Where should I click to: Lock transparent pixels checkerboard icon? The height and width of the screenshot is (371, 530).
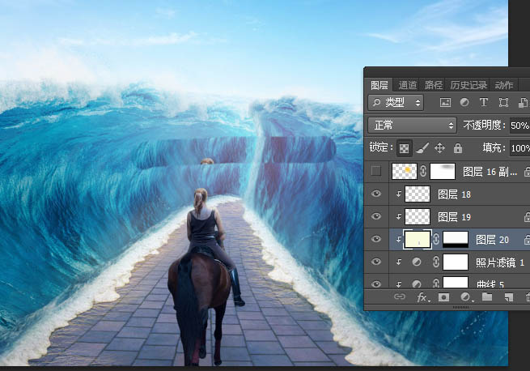tap(405, 148)
